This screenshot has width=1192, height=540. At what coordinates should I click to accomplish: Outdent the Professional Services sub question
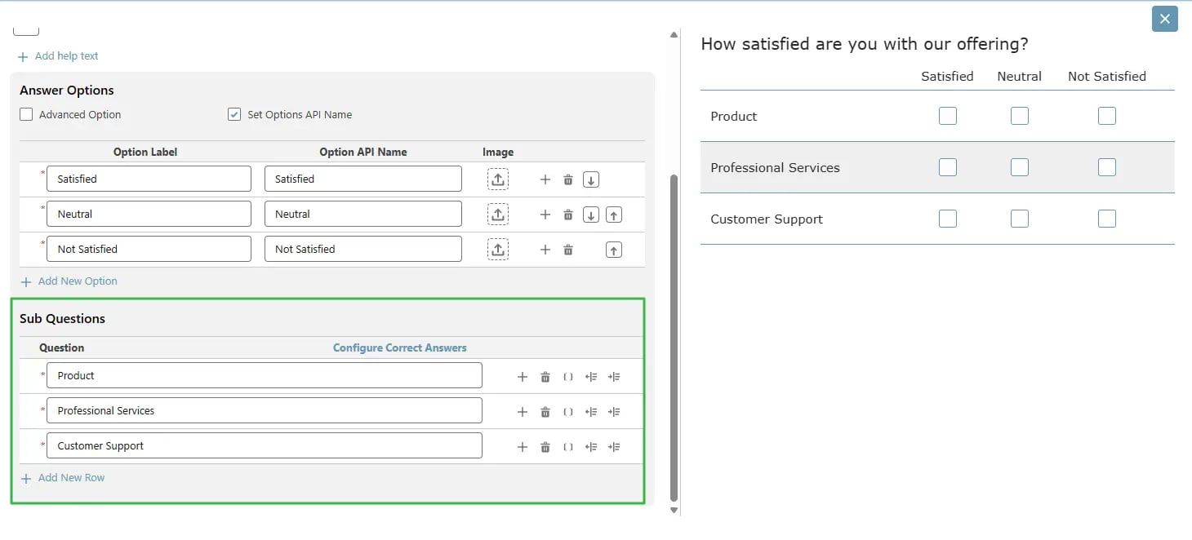coord(591,412)
